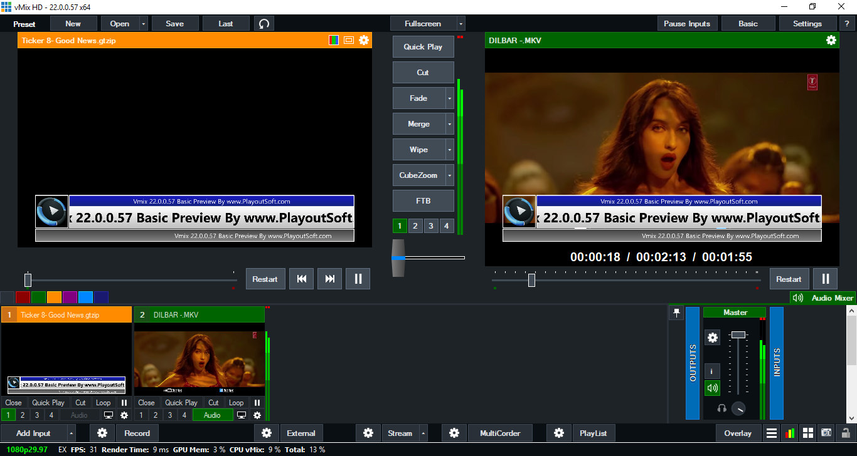
Task: Open gear settings of input 1 Ticker
Action: point(124,415)
